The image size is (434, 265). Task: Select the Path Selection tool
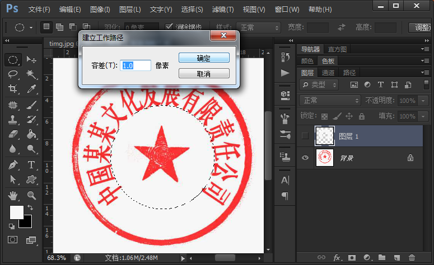coord(13,179)
